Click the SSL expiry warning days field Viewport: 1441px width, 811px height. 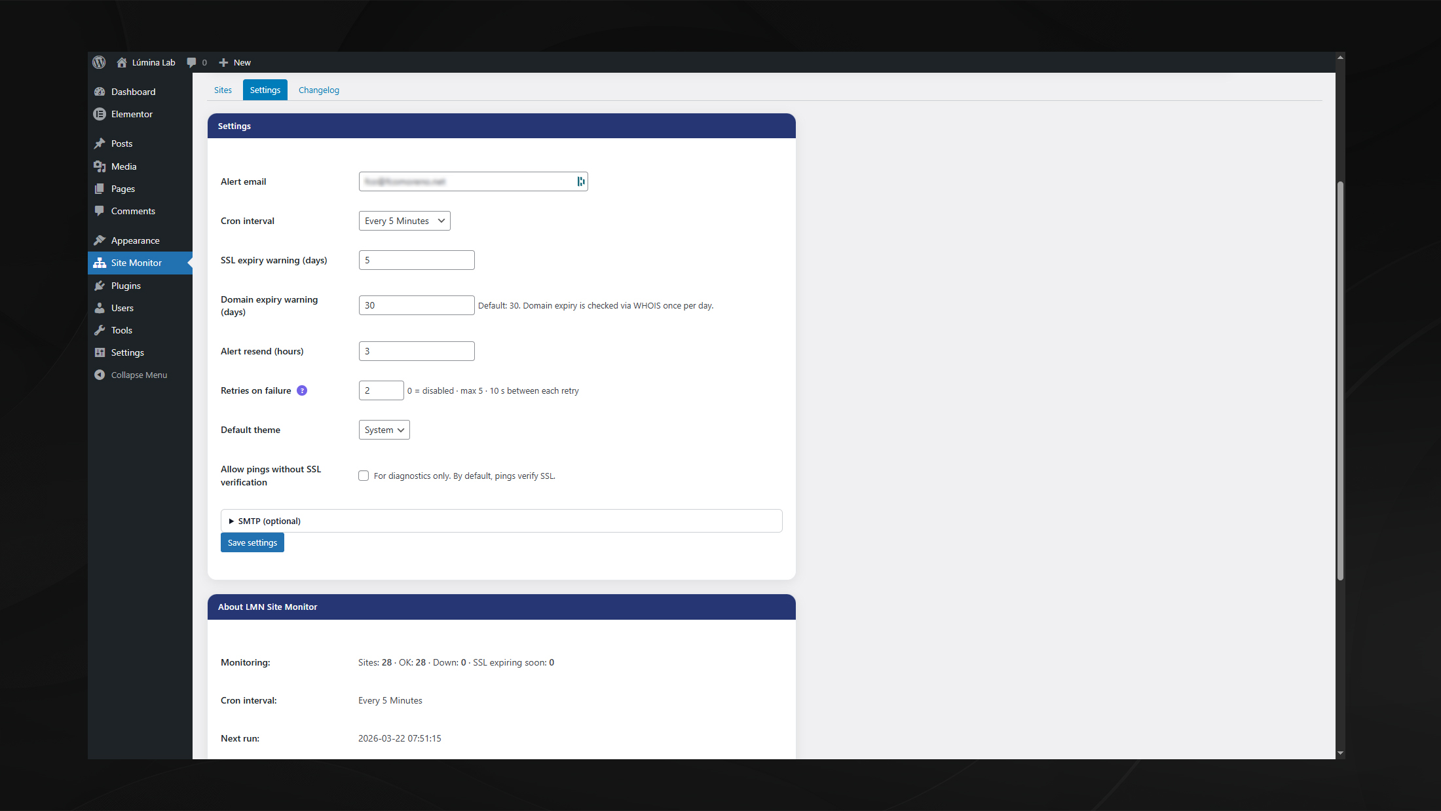tap(417, 260)
